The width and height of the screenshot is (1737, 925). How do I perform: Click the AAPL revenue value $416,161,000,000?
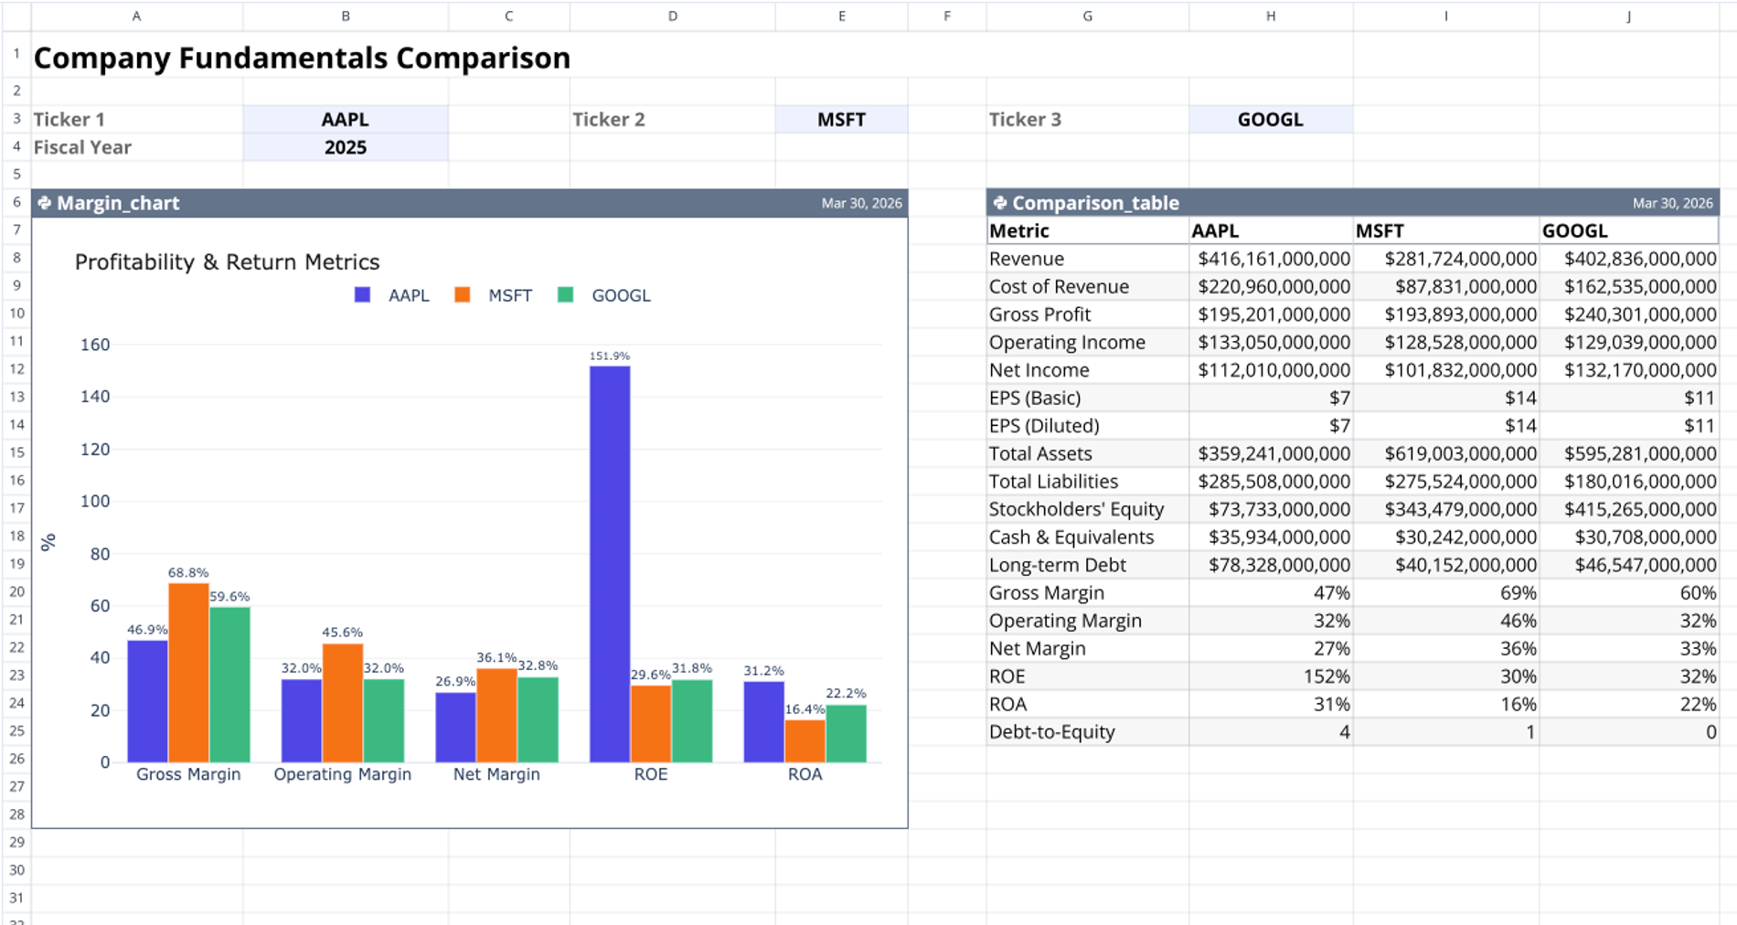click(1274, 259)
